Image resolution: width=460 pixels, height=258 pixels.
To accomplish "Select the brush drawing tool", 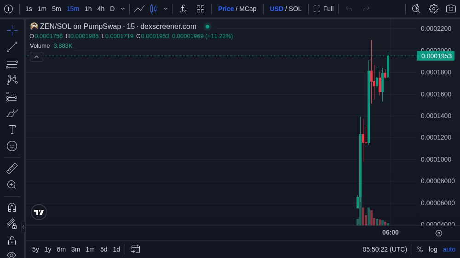I will click(x=12, y=113).
